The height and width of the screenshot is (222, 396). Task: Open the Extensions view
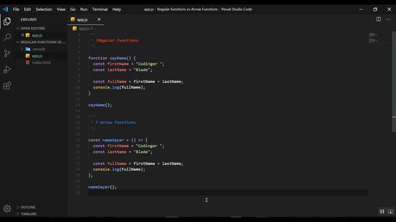click(7, 86)
